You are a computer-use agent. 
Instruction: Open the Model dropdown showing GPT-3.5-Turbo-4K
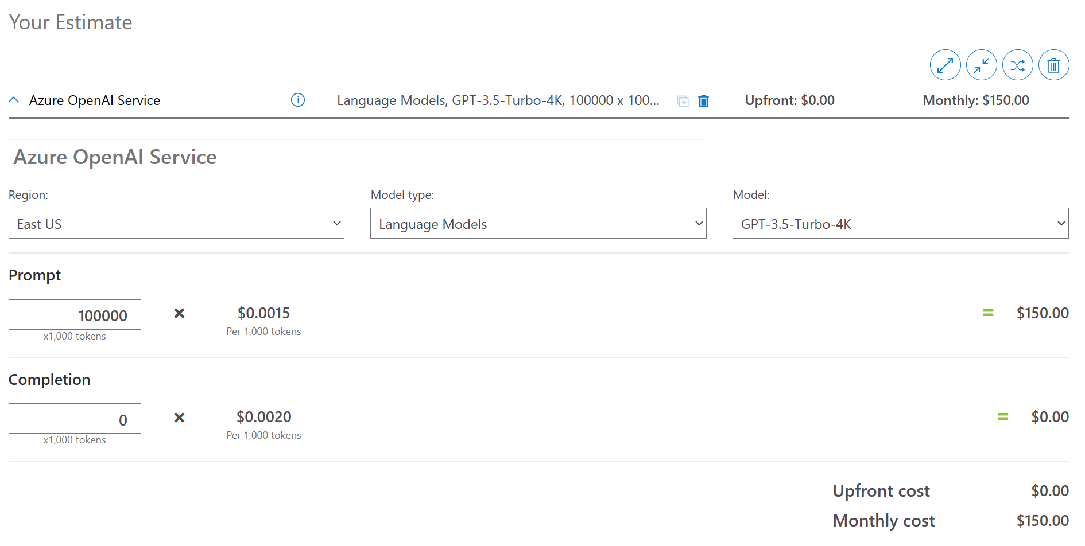[900, 223]
